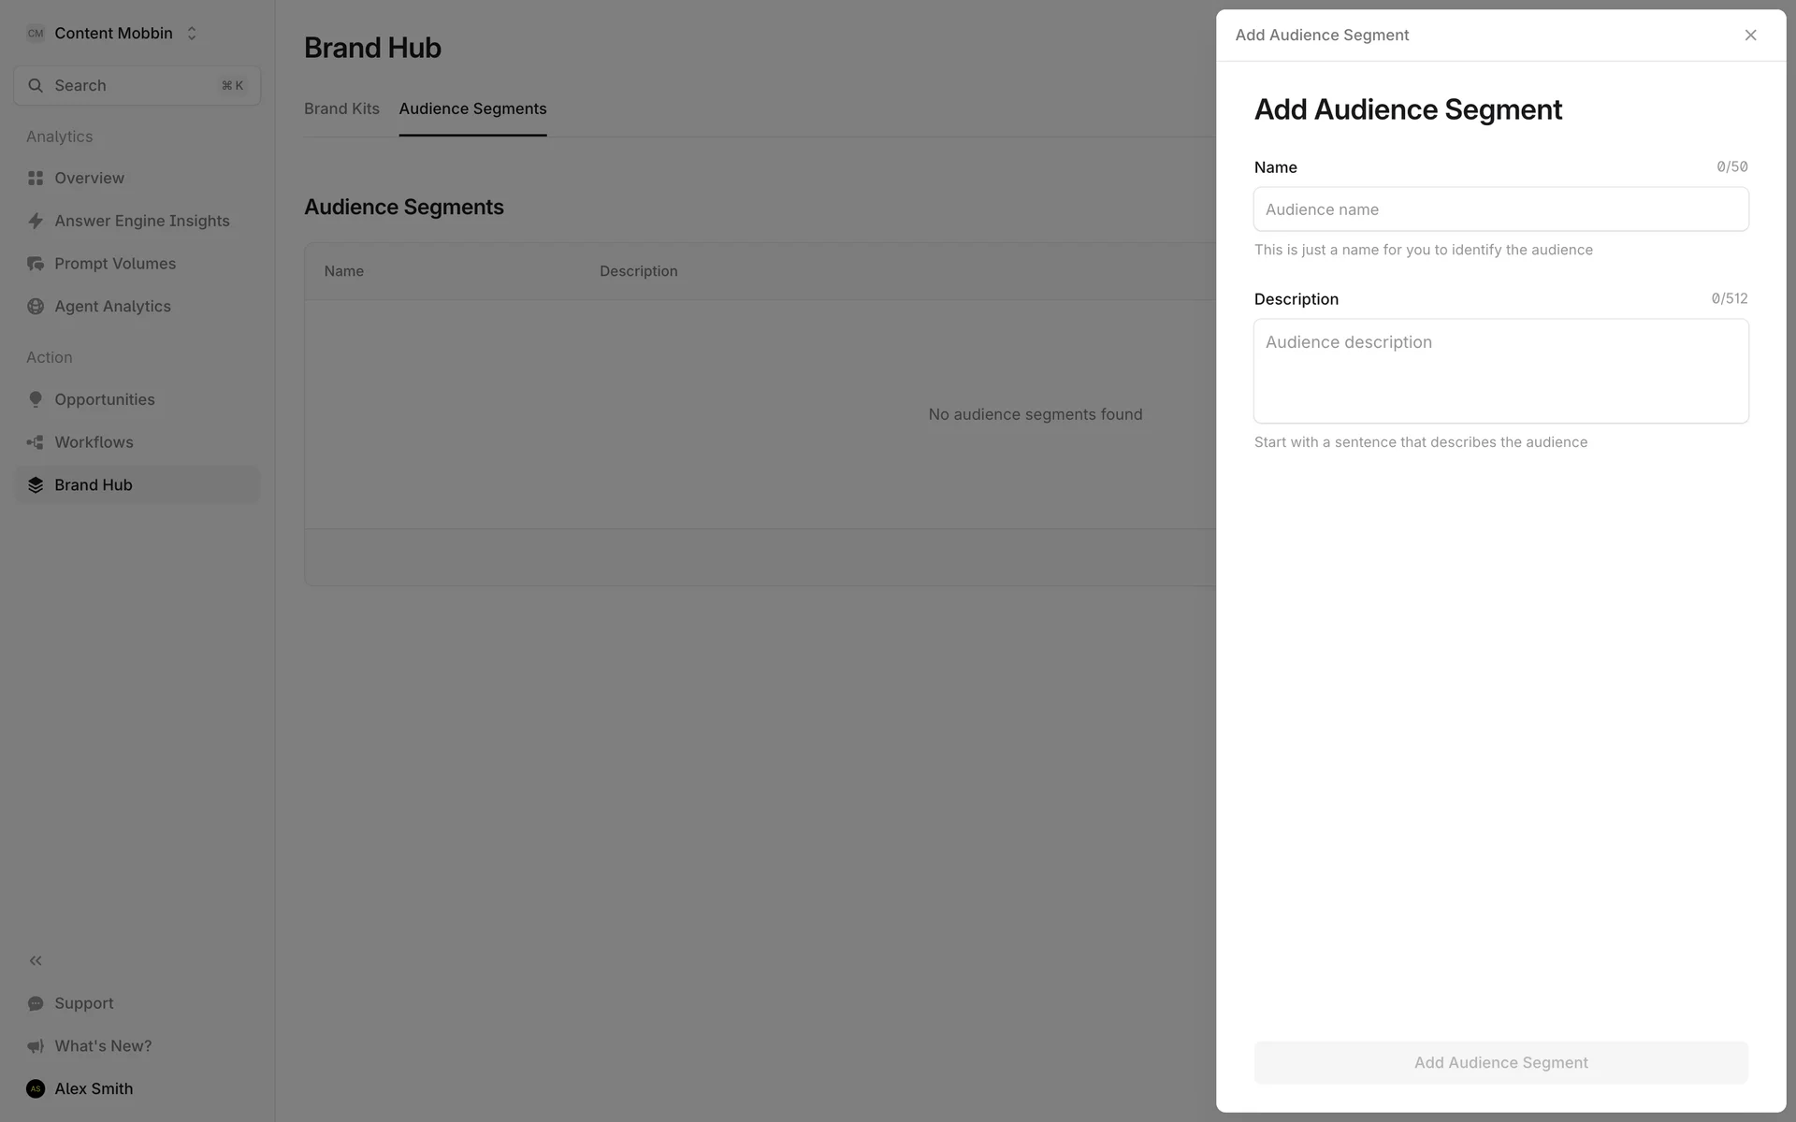Click the Agent Analytics globe icon
1796x1122 pixels.
tap(36, 307)
